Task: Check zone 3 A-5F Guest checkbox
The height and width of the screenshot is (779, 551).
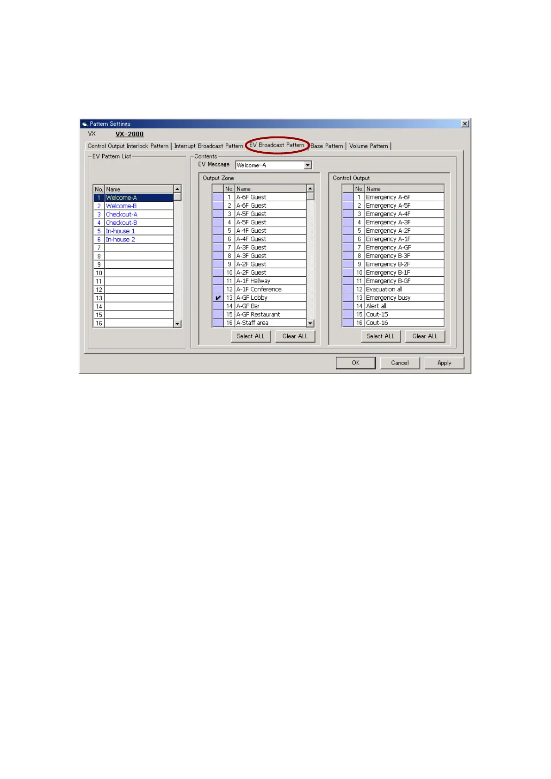Action: pos(218,214)
